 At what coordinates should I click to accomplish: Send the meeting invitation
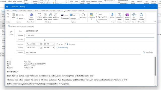pyautogui.click(x=11, y=33)
